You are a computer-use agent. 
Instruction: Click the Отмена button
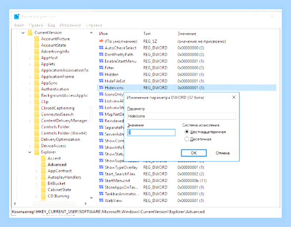click(x=222, y=153)
